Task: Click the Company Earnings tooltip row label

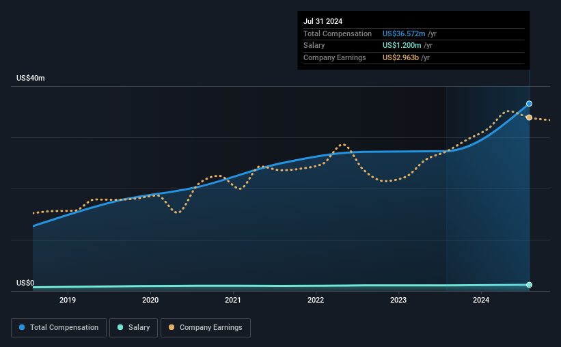Action: [335, 57]
